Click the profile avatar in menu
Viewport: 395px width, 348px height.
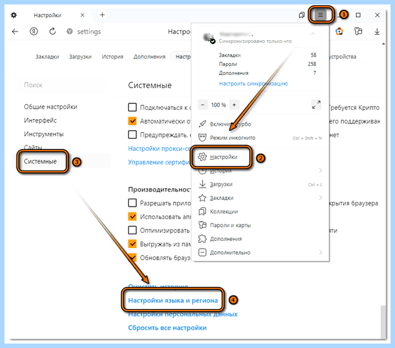coord(209,37)
